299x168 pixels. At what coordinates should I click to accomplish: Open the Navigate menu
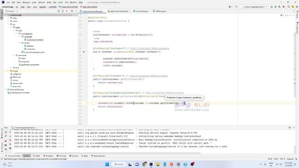click(26, 2)
